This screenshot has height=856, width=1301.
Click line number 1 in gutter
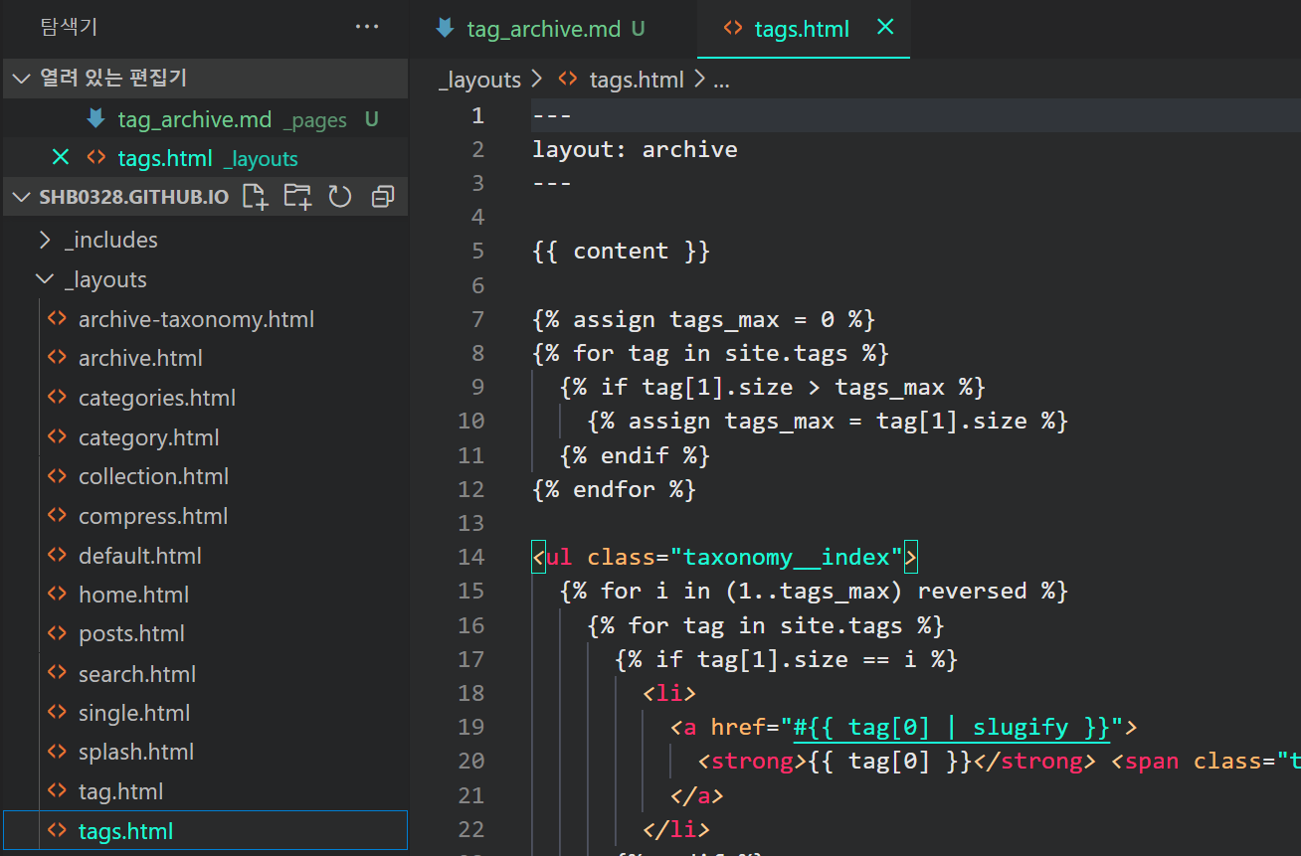pyautogui.click(x=477, y=115)
